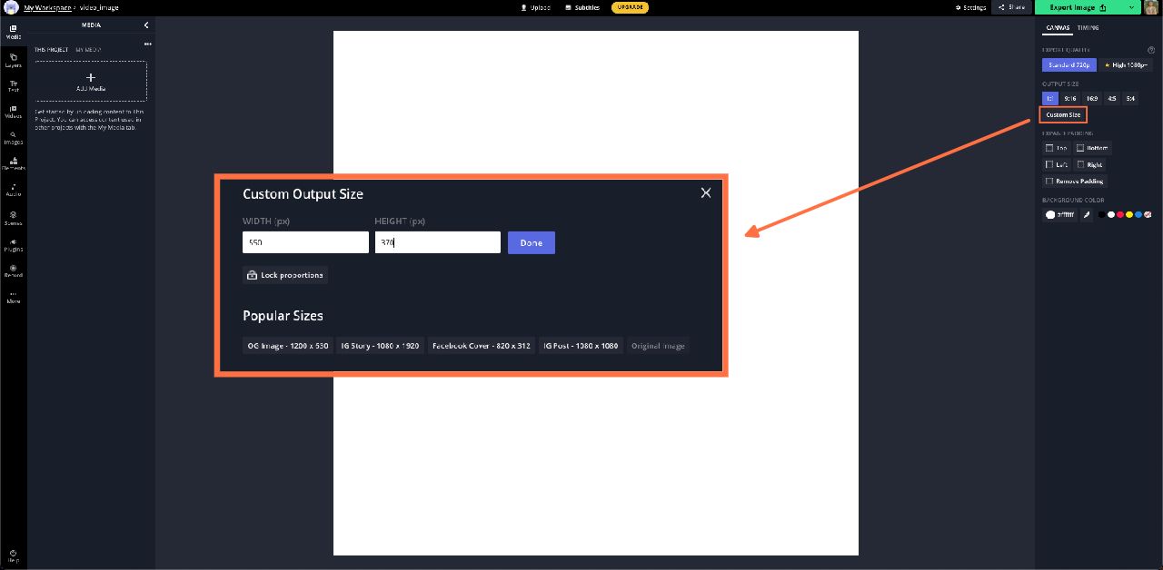Choose 5:4 output size

(1130, 98)
